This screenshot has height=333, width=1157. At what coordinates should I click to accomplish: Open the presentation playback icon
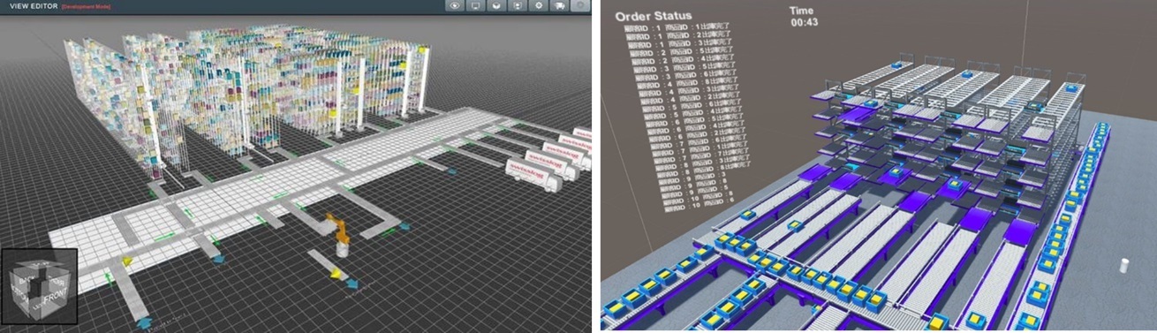tap(518, 5)
